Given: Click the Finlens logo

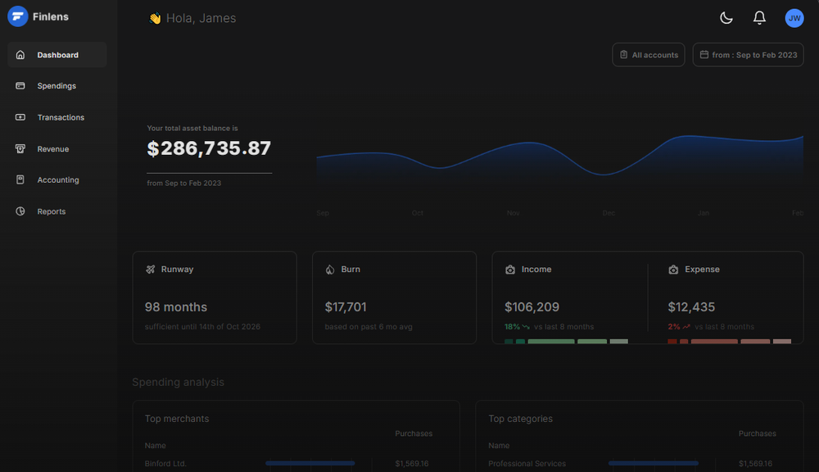Looking at the screenshot, I should [18, 16].
